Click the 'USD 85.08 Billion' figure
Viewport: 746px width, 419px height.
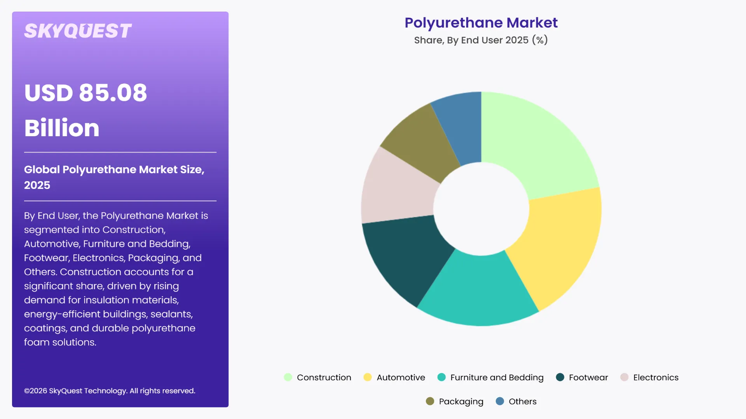(x=85, y=110)
